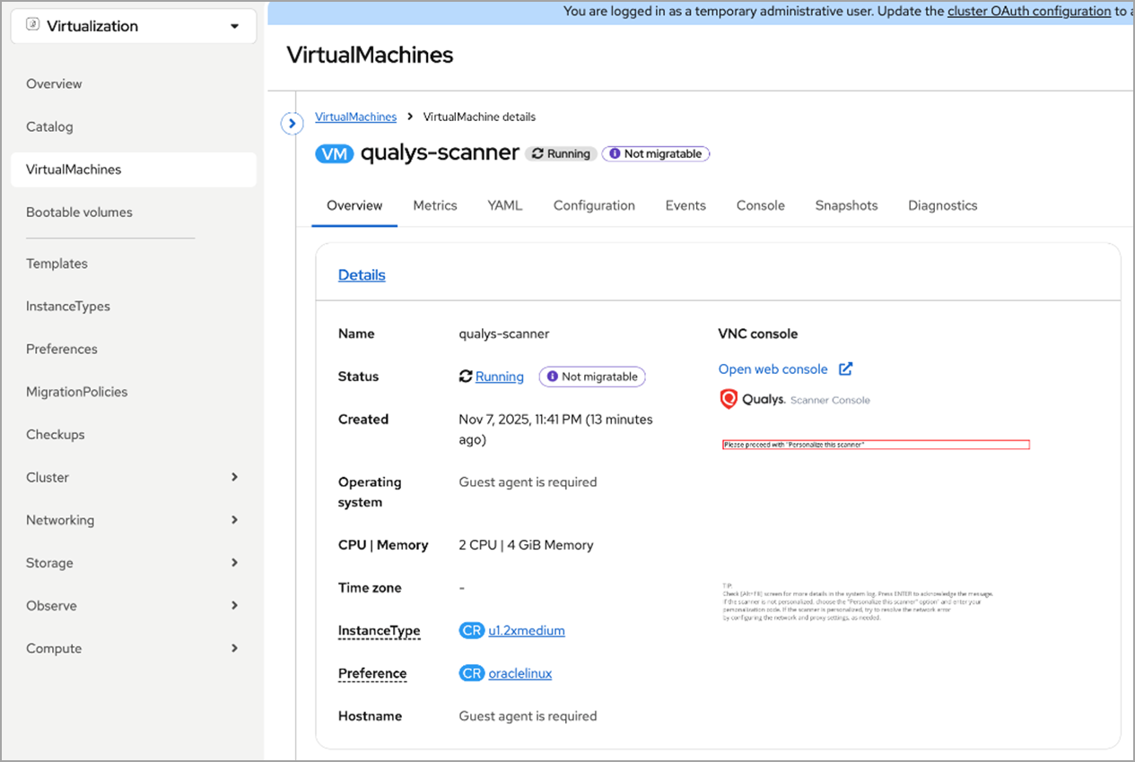Expand the Observe section
The width and height of the screenshot is (1135, 762).
(134, 606)
